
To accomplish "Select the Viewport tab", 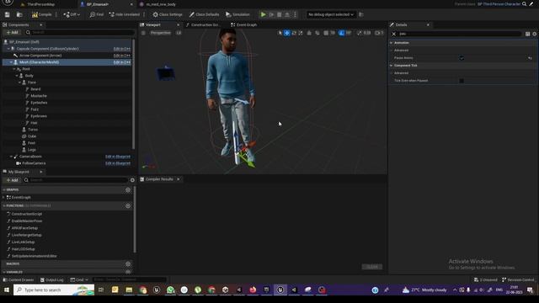I will pyautogui.click(x=153, y=24).
